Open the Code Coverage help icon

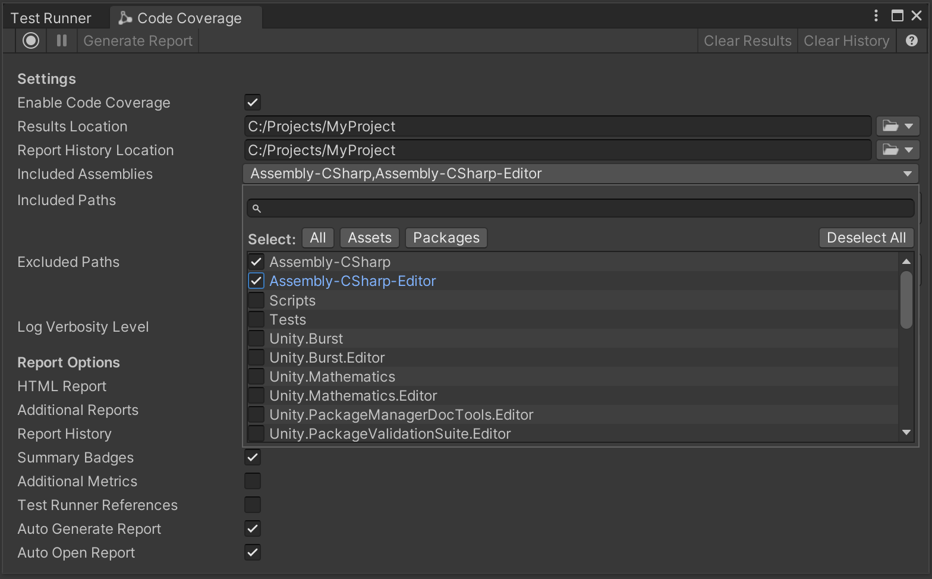911,40
